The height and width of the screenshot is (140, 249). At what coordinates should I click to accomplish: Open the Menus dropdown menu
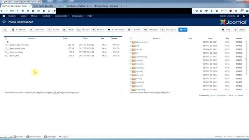pos(35,16)
